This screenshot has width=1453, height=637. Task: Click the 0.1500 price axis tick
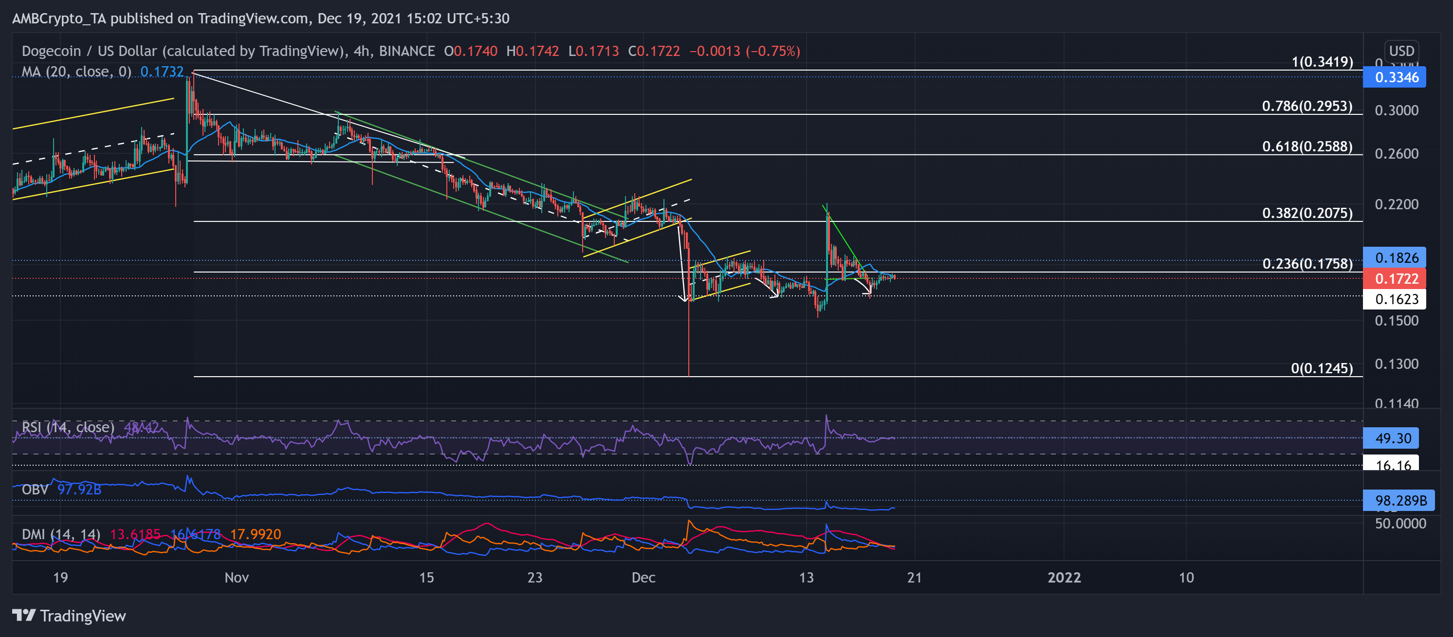(x=1397, y=321)
